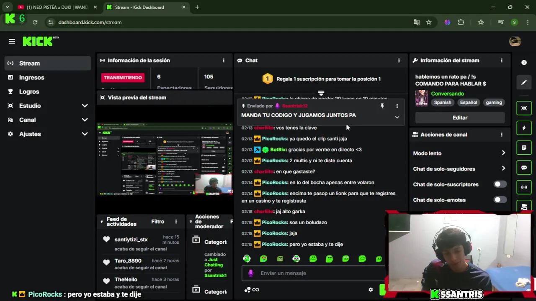Click the pencil edit icon in right toolbar
This screenshot has width=536, height=301.
(524, 82)
